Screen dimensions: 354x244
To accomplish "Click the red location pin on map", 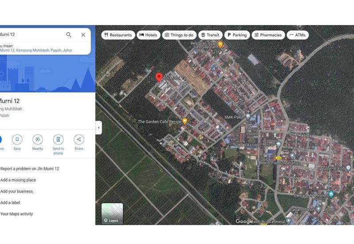I will (159, 78).
